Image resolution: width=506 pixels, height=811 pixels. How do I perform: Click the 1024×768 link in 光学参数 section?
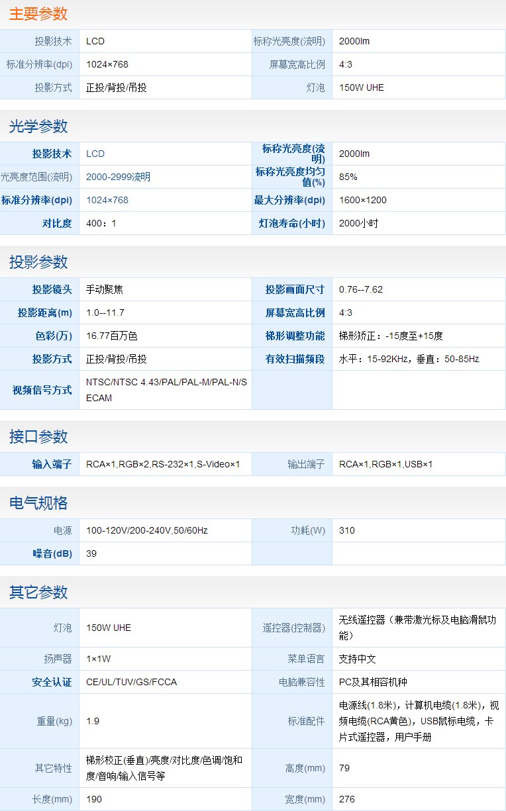pos(107,200)
